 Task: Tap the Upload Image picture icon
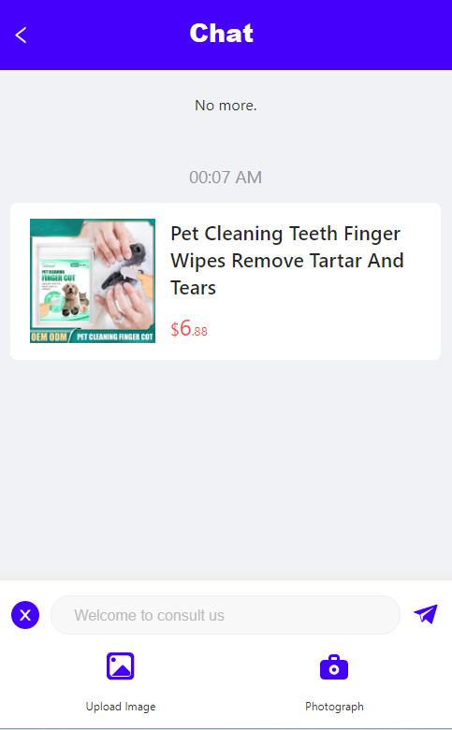120,666
